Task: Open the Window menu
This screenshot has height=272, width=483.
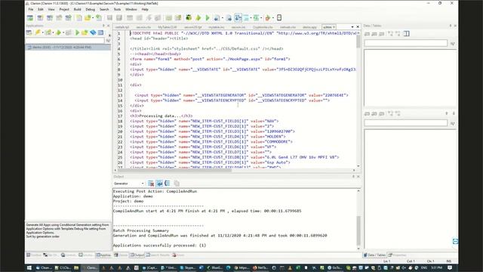Action: [x=131, y=10]
